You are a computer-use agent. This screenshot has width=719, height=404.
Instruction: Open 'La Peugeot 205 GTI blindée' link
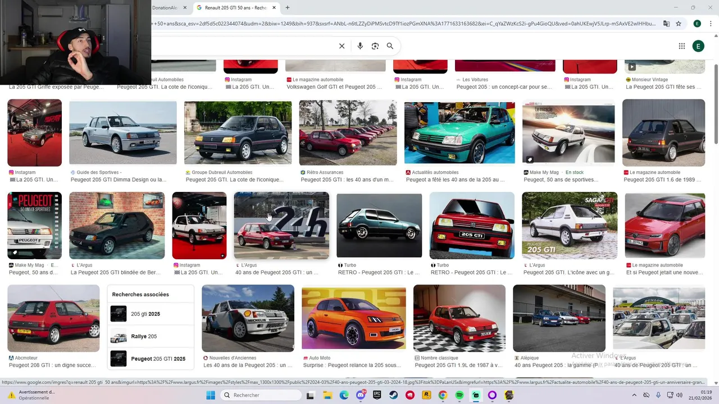tap(116, 273)
